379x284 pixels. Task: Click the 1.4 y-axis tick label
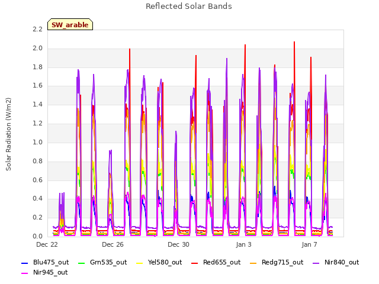click(x=37, y=105)
